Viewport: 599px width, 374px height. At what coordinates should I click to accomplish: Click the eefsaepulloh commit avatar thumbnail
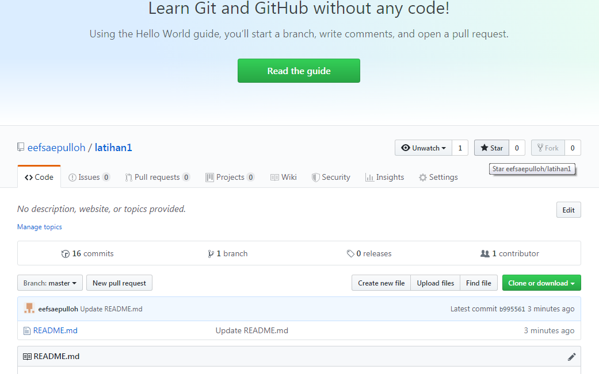click(x=29, y=308)
